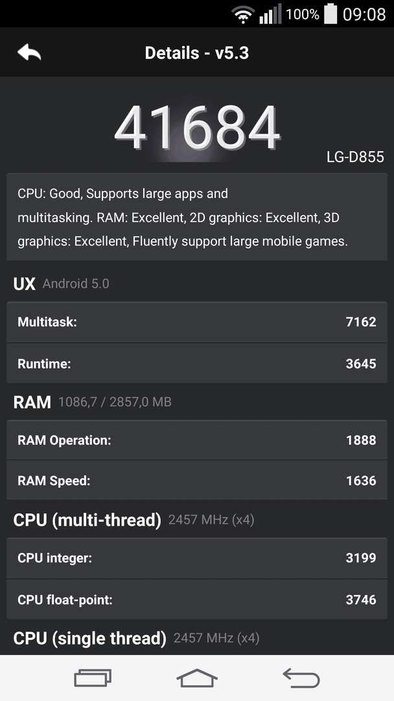Tap the cellular signal bars icon
The width and height of the screenshot is (394, 701).
pos(270,14)
